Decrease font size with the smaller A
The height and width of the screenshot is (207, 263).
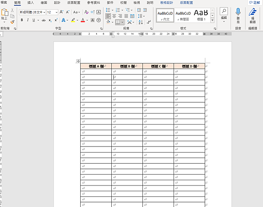(x=68, y=12)
